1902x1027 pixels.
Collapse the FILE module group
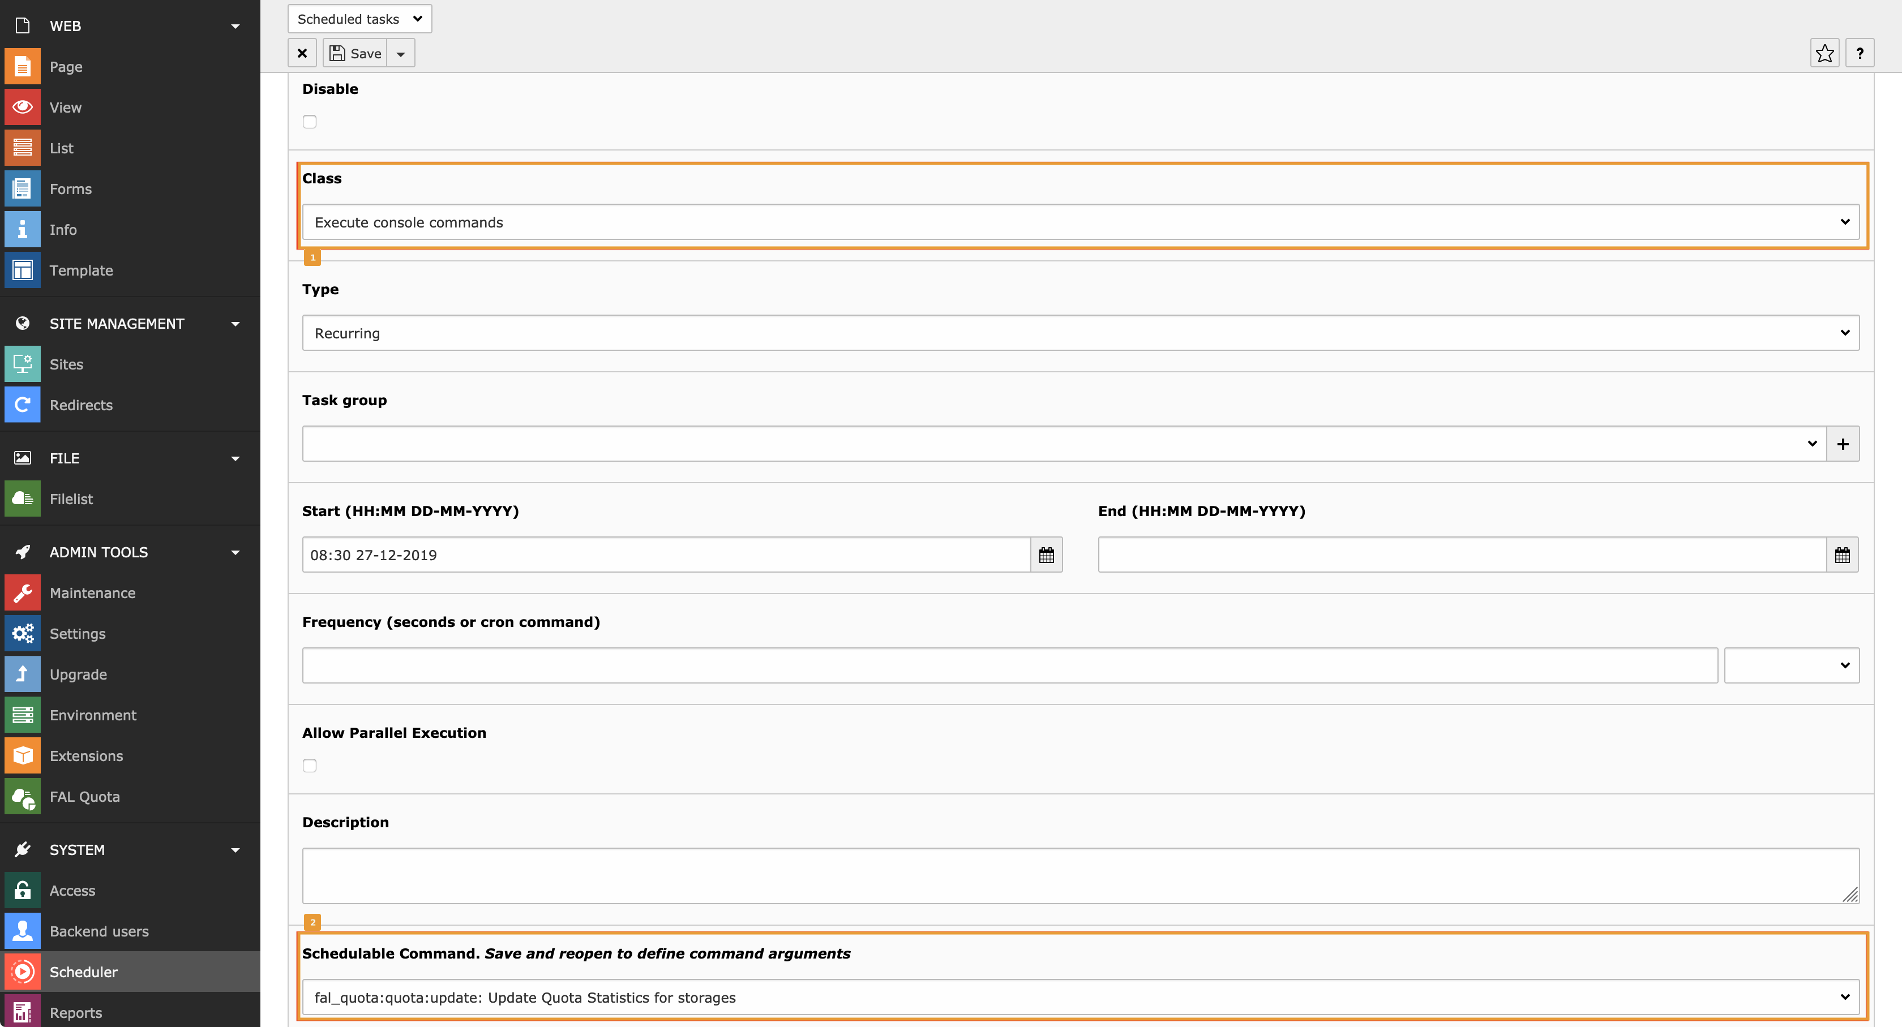point(235,458)
